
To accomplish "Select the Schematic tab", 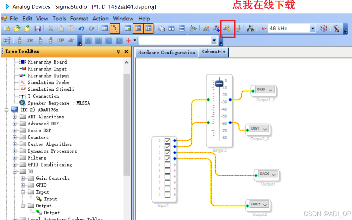I will [213, 52].
